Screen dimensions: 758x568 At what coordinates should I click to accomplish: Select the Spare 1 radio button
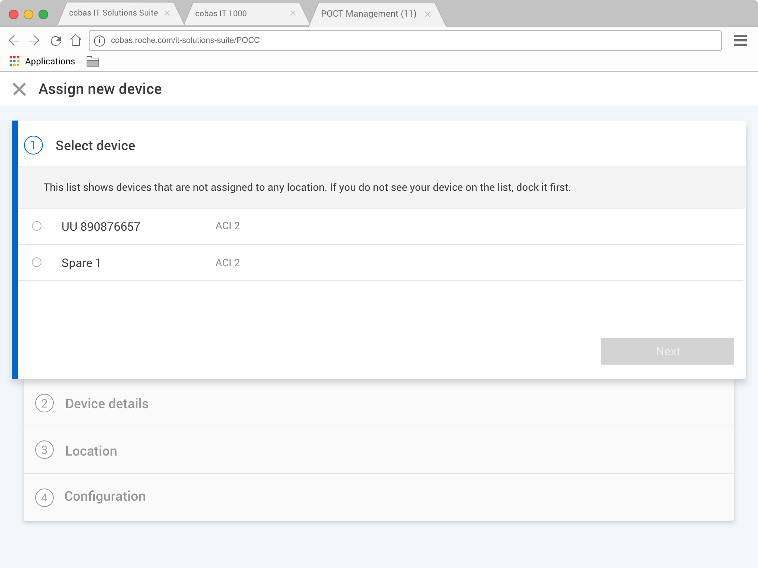pos(37,262)
